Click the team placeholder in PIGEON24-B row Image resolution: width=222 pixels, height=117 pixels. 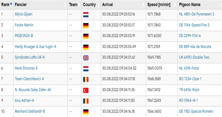(70, 36)
